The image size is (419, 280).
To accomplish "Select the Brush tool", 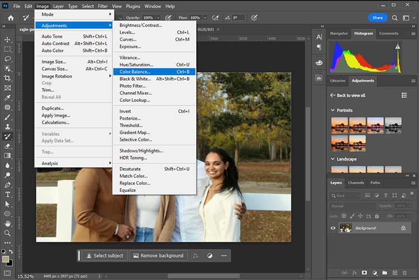I will 7,117.
